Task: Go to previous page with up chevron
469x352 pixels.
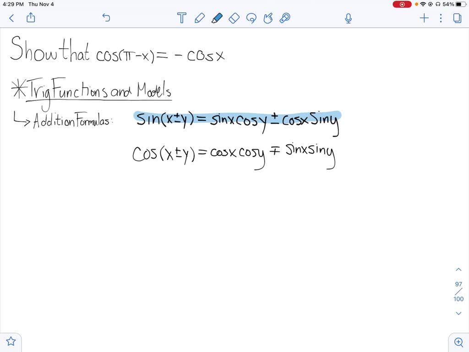Action: pos(458,269)
